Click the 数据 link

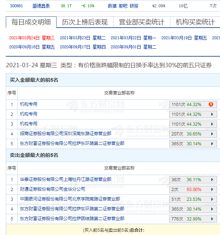click(112, 6)
